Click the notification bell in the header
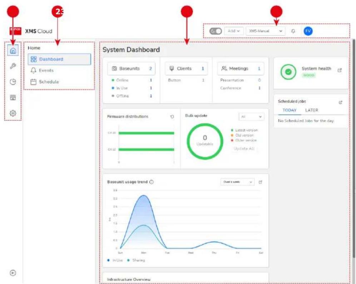 pyautogui.click(x=293, y=31)
